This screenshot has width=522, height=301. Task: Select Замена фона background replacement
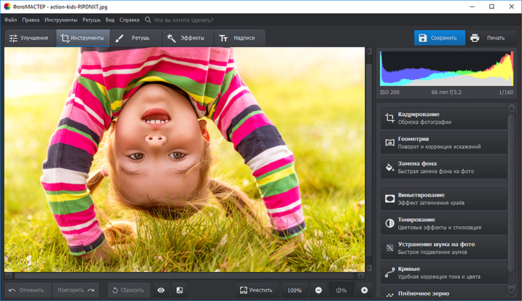[445, 168]
